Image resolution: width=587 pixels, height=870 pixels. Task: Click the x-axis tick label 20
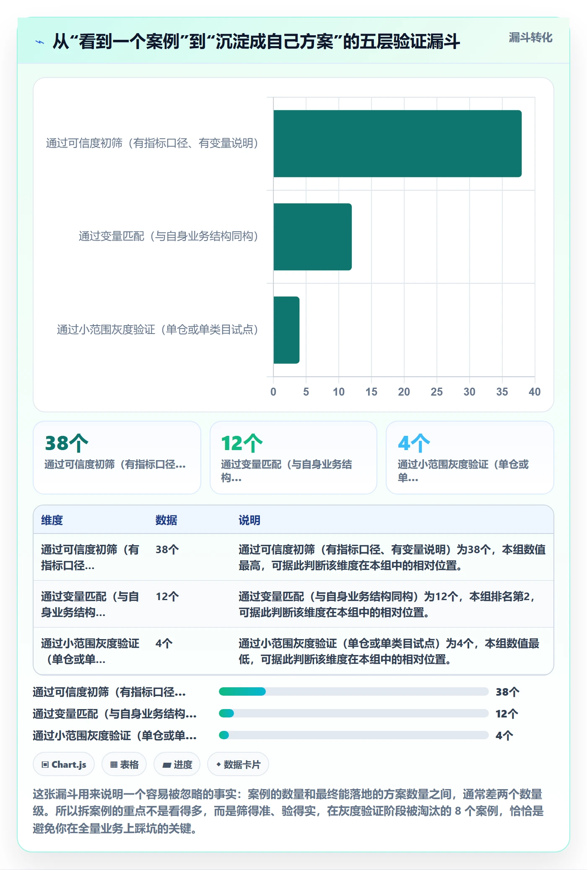click(404, 392)
